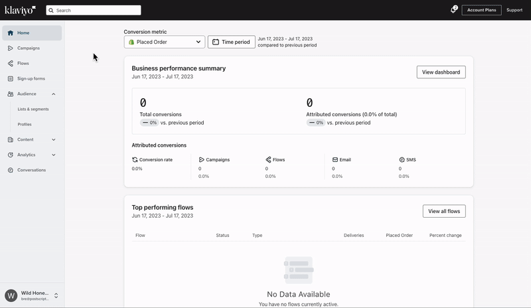
Task: Click the Status column header
Action: coord(222,235)
